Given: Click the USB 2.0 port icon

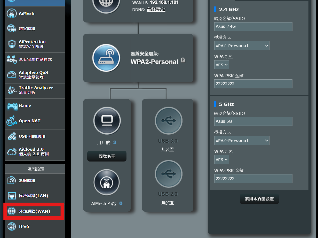Looking at the screenshot, I should tap(168, 174).
